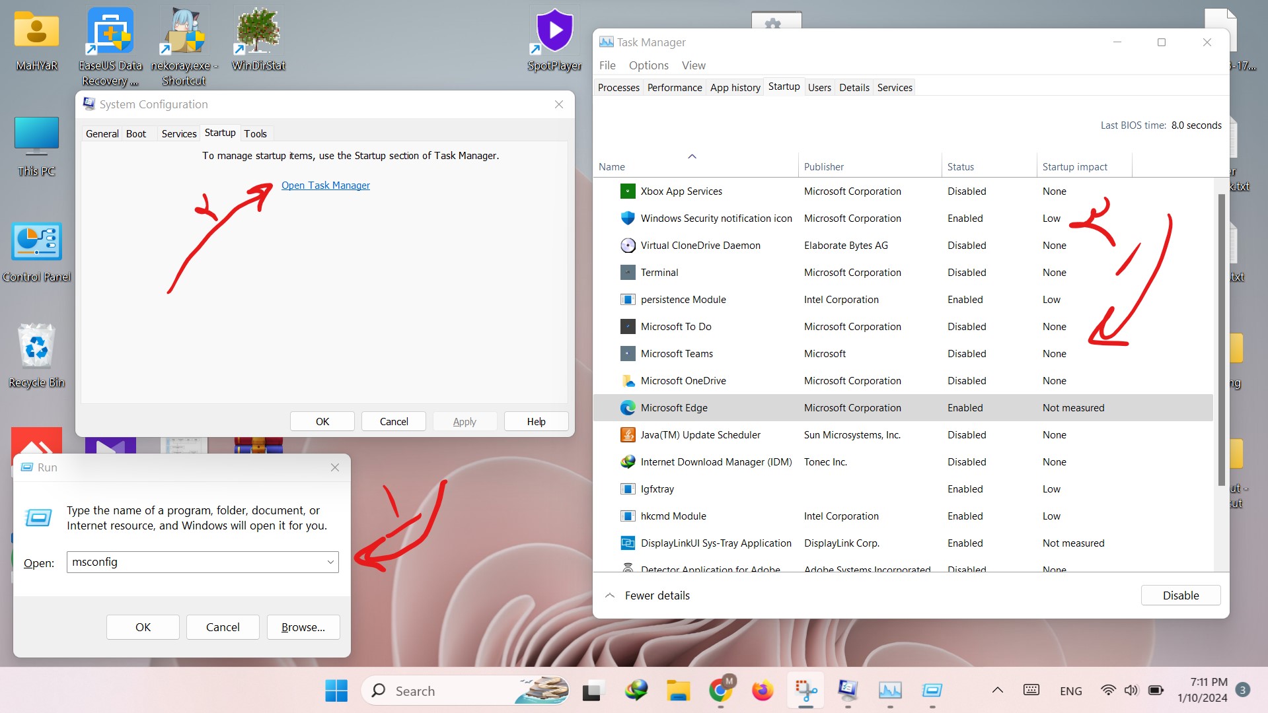Sort startup list by Startup impact column

point(1084,166)
